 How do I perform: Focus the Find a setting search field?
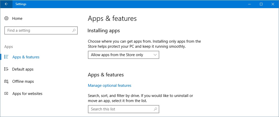41,30
